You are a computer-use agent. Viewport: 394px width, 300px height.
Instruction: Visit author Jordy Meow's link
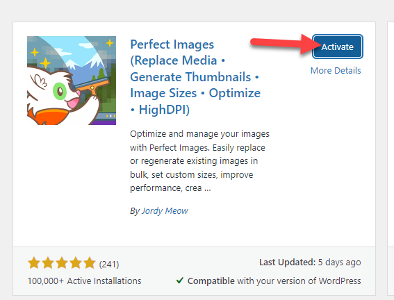[165, 210]
